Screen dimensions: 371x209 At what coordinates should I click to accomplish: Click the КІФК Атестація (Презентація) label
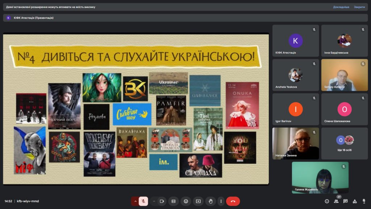point(34,18)
